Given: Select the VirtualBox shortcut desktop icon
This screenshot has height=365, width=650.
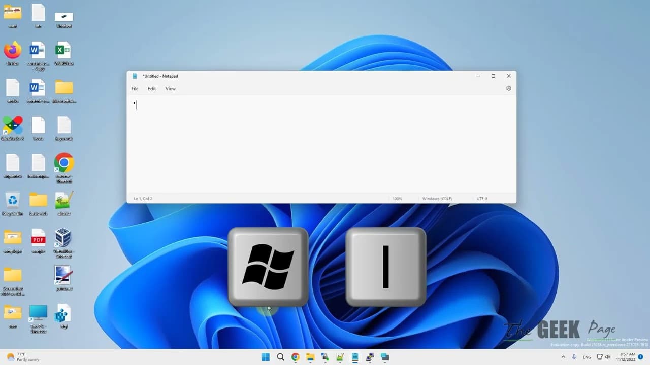Looking at the screenshot, I should coord(63,243).
